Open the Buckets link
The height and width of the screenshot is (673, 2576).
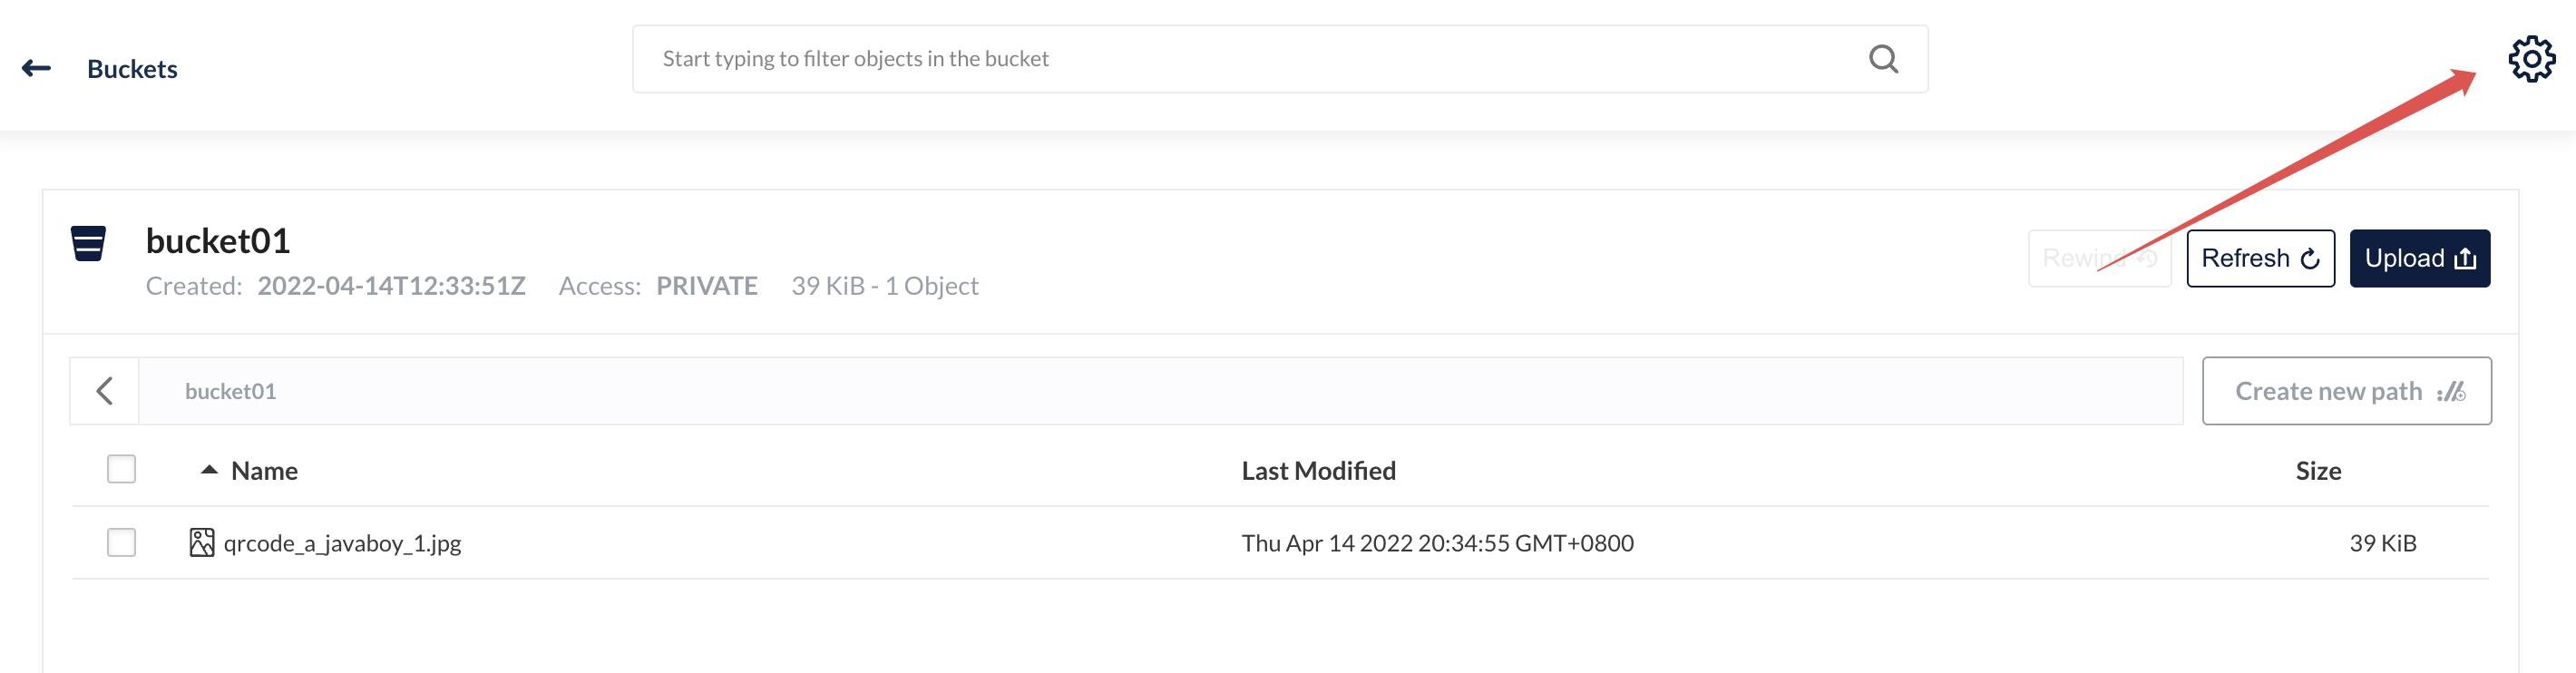coord(132,69)
